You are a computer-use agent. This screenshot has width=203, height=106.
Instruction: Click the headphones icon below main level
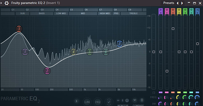pyautogui.click(x=154, y=93)
